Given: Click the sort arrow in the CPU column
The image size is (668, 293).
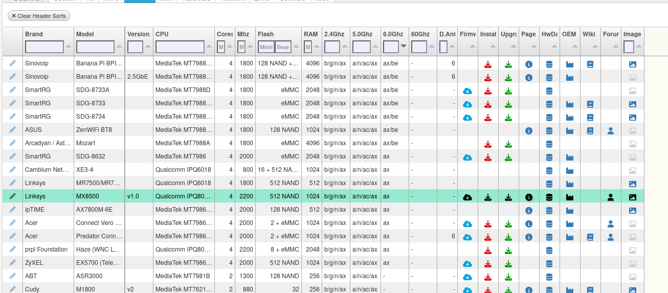Looking at the screenshot, I should [x=209, y=47].
